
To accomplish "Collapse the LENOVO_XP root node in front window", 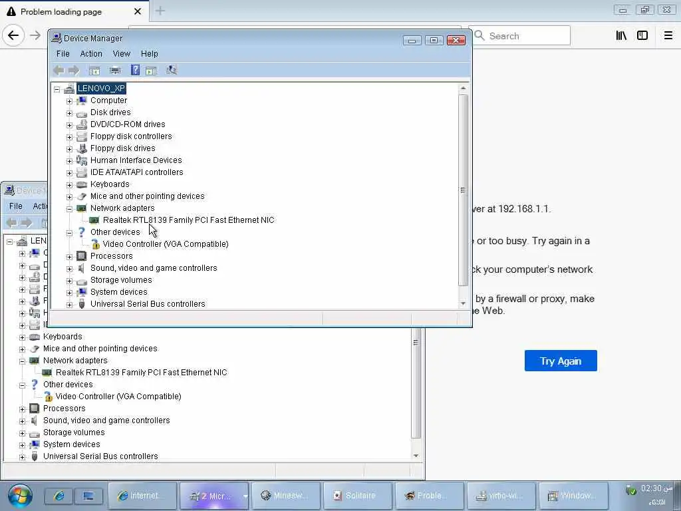I will 57,89.
